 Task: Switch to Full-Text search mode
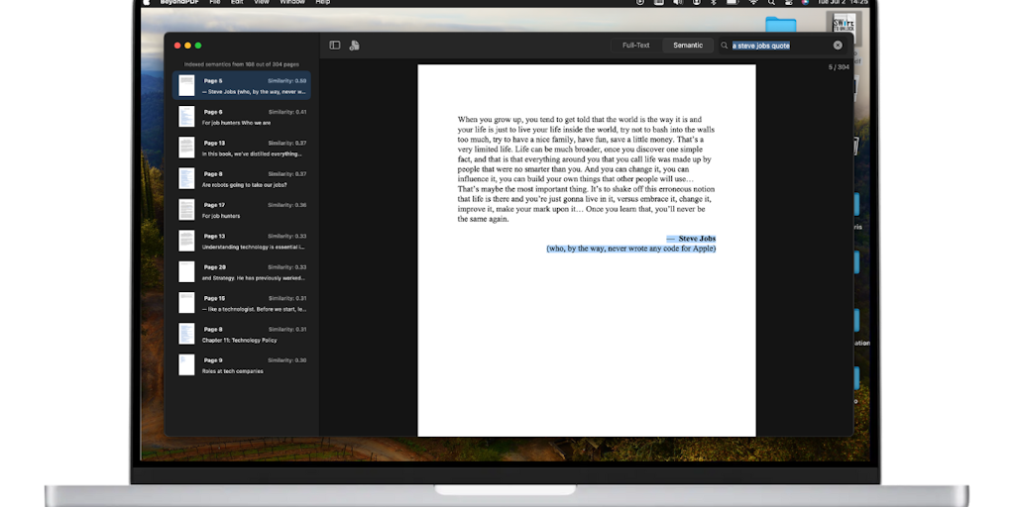635,46
